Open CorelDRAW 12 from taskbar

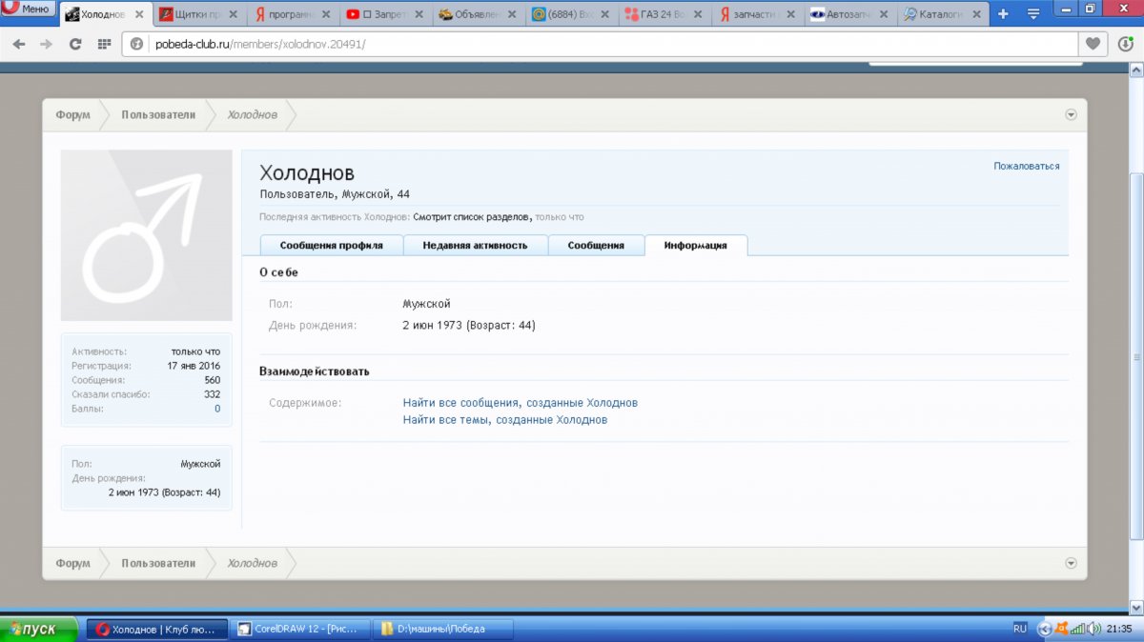pyautogui.click(x=299, y=629)
